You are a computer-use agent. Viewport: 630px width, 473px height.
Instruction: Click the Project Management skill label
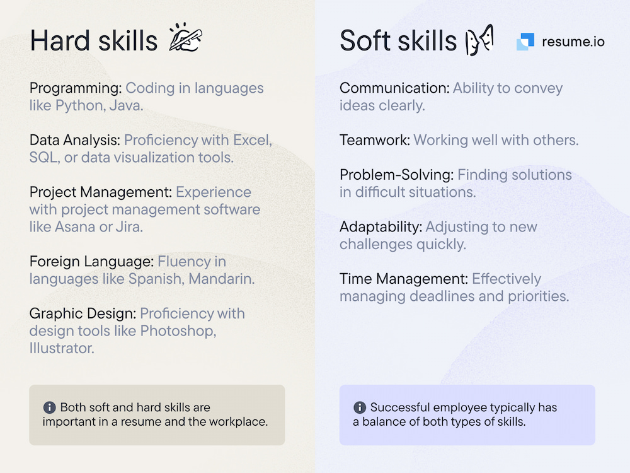pyautogui.click(x=100, y=192)
